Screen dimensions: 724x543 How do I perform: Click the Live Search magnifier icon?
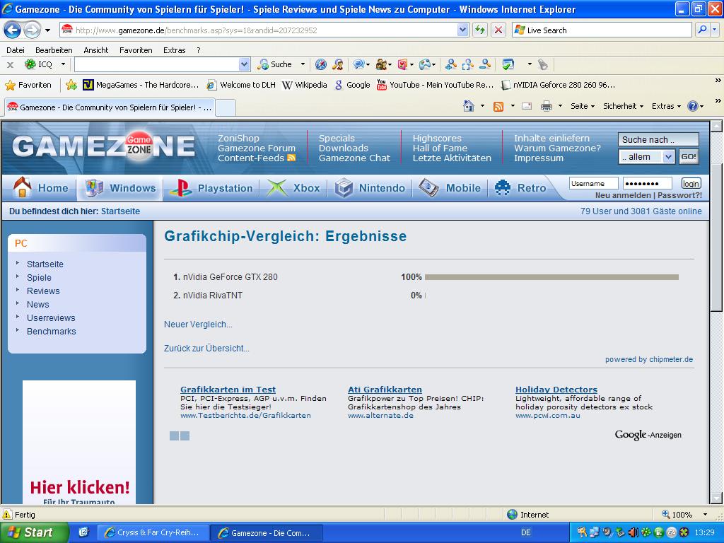[x=702, y=30]
